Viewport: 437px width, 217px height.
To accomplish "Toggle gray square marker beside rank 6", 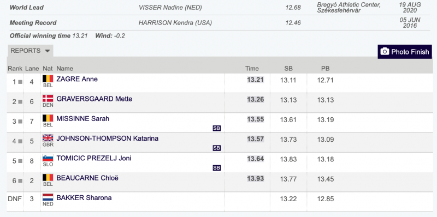I will tap(20, 181).
